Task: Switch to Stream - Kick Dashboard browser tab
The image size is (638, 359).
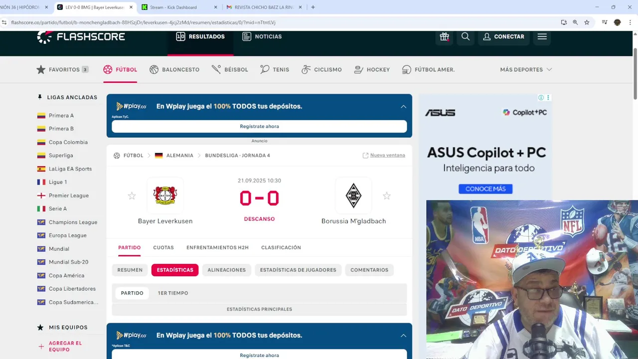Action: 178,7
